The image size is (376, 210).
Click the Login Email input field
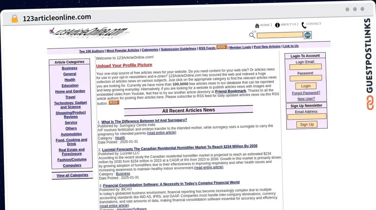(x=305, y=67)
